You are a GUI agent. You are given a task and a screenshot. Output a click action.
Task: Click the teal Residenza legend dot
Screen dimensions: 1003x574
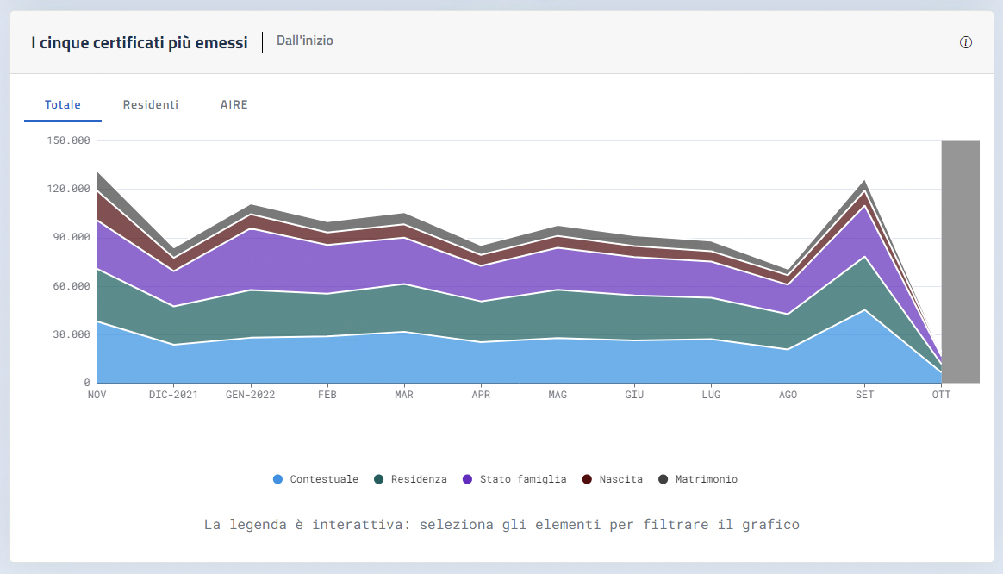tap(380, 479)
